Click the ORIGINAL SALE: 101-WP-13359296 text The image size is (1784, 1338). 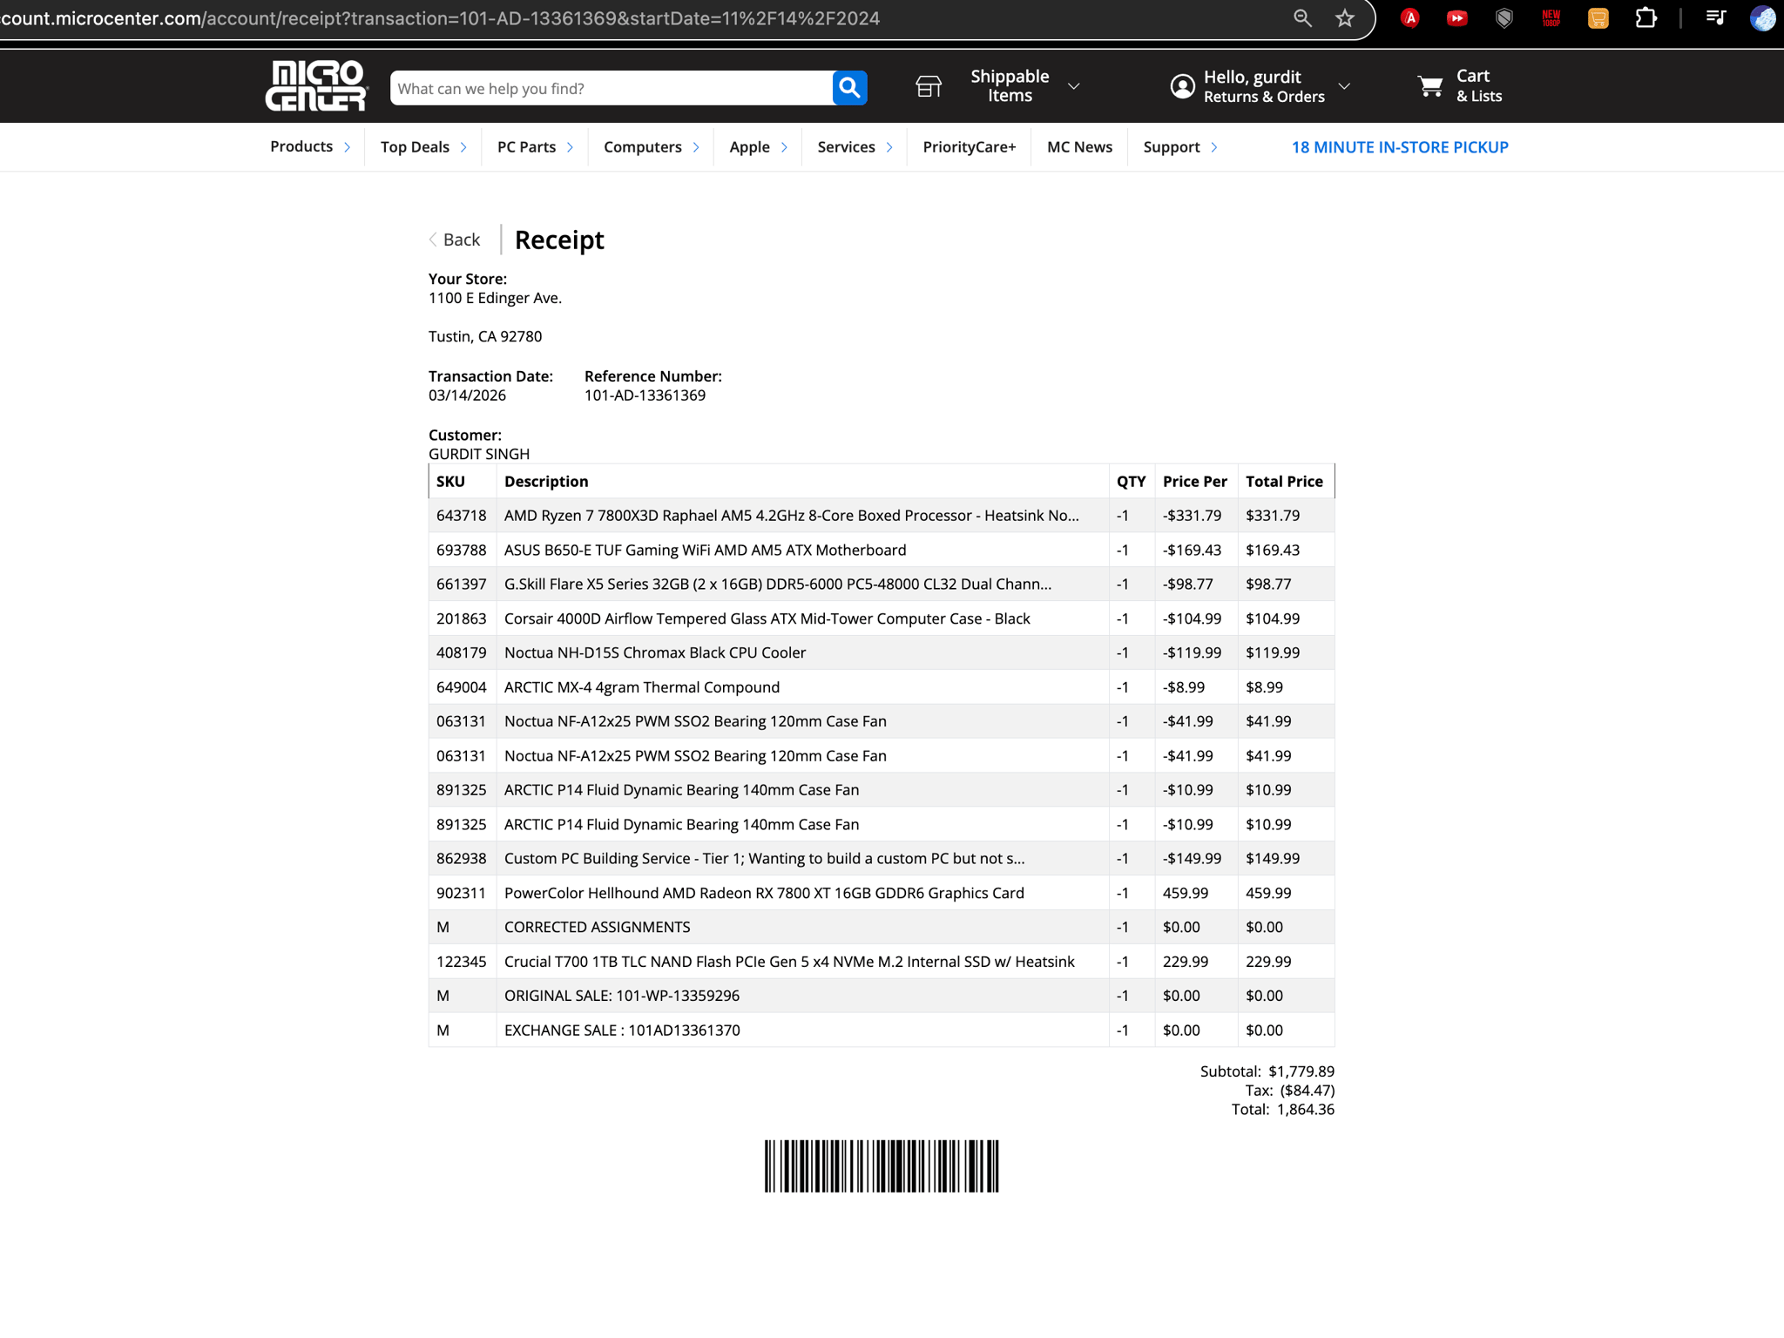pyautogui.click(x=622, y=996)
